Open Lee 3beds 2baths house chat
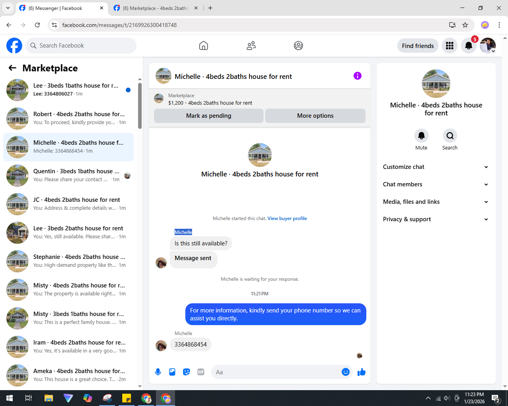508x406 pixels. click(x=68, y=233)
